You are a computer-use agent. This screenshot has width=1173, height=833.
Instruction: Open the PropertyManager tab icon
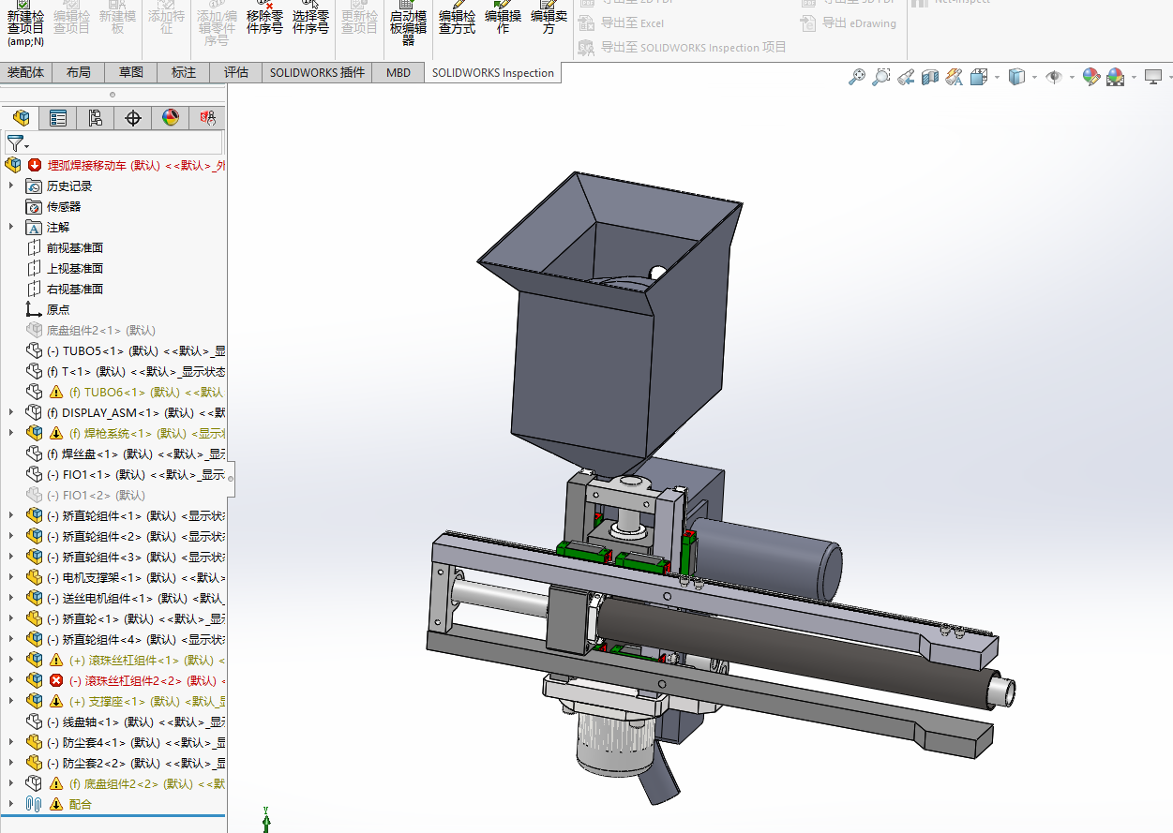pos(58,118)
